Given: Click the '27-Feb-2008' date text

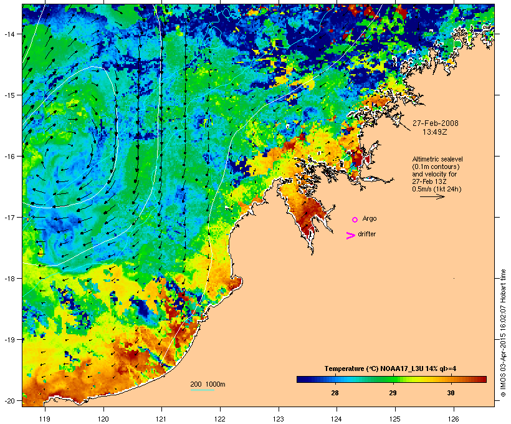Looking at the screenshot, I should pos(436,123).
